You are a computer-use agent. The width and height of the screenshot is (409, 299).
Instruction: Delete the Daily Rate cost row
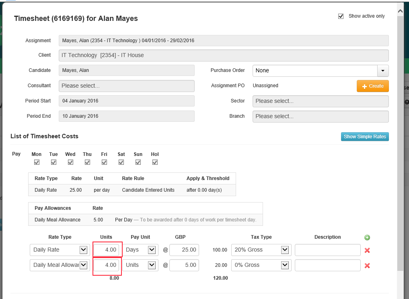click(x=367, y=250)
